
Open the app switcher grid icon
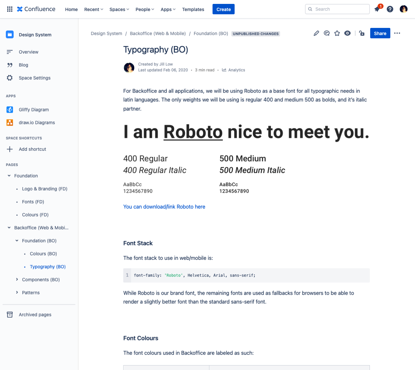coord(10,9)
